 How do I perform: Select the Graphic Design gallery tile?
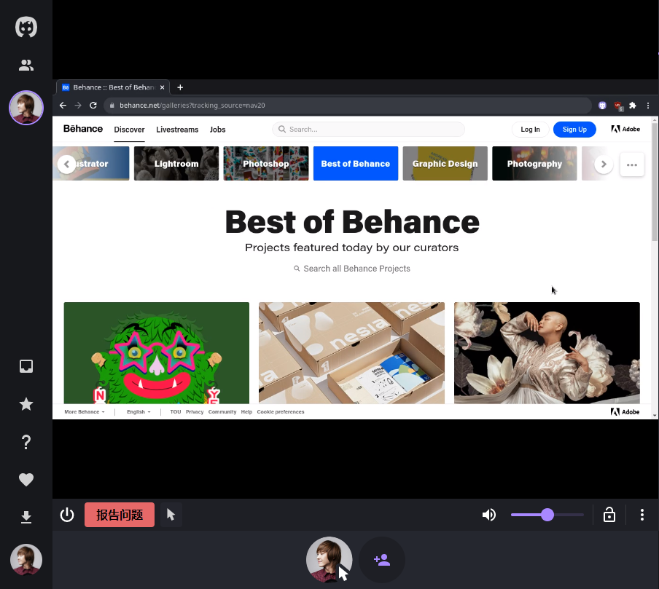(x=445, y=163)
